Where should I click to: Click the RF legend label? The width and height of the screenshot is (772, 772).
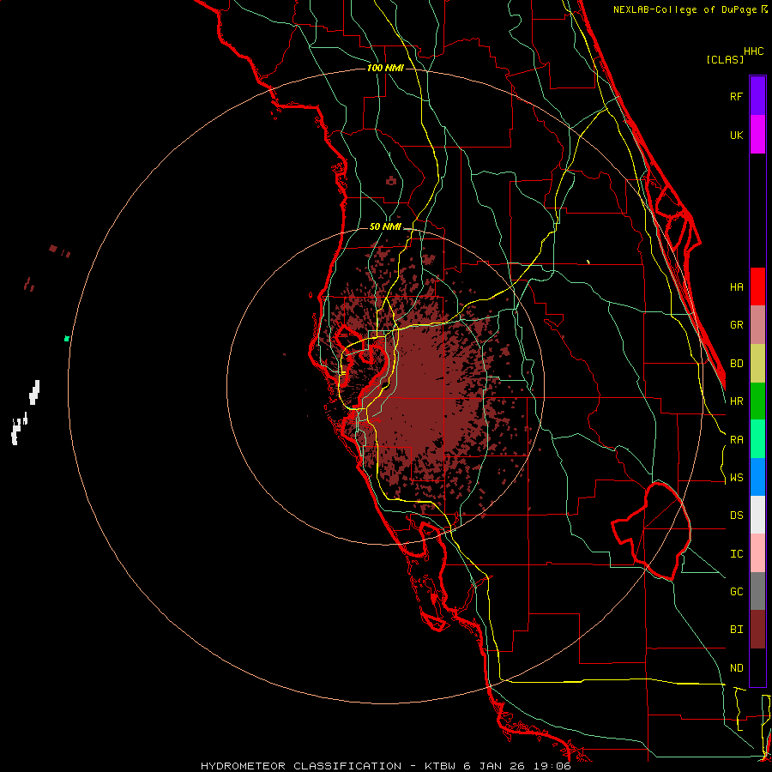point(736,96)
